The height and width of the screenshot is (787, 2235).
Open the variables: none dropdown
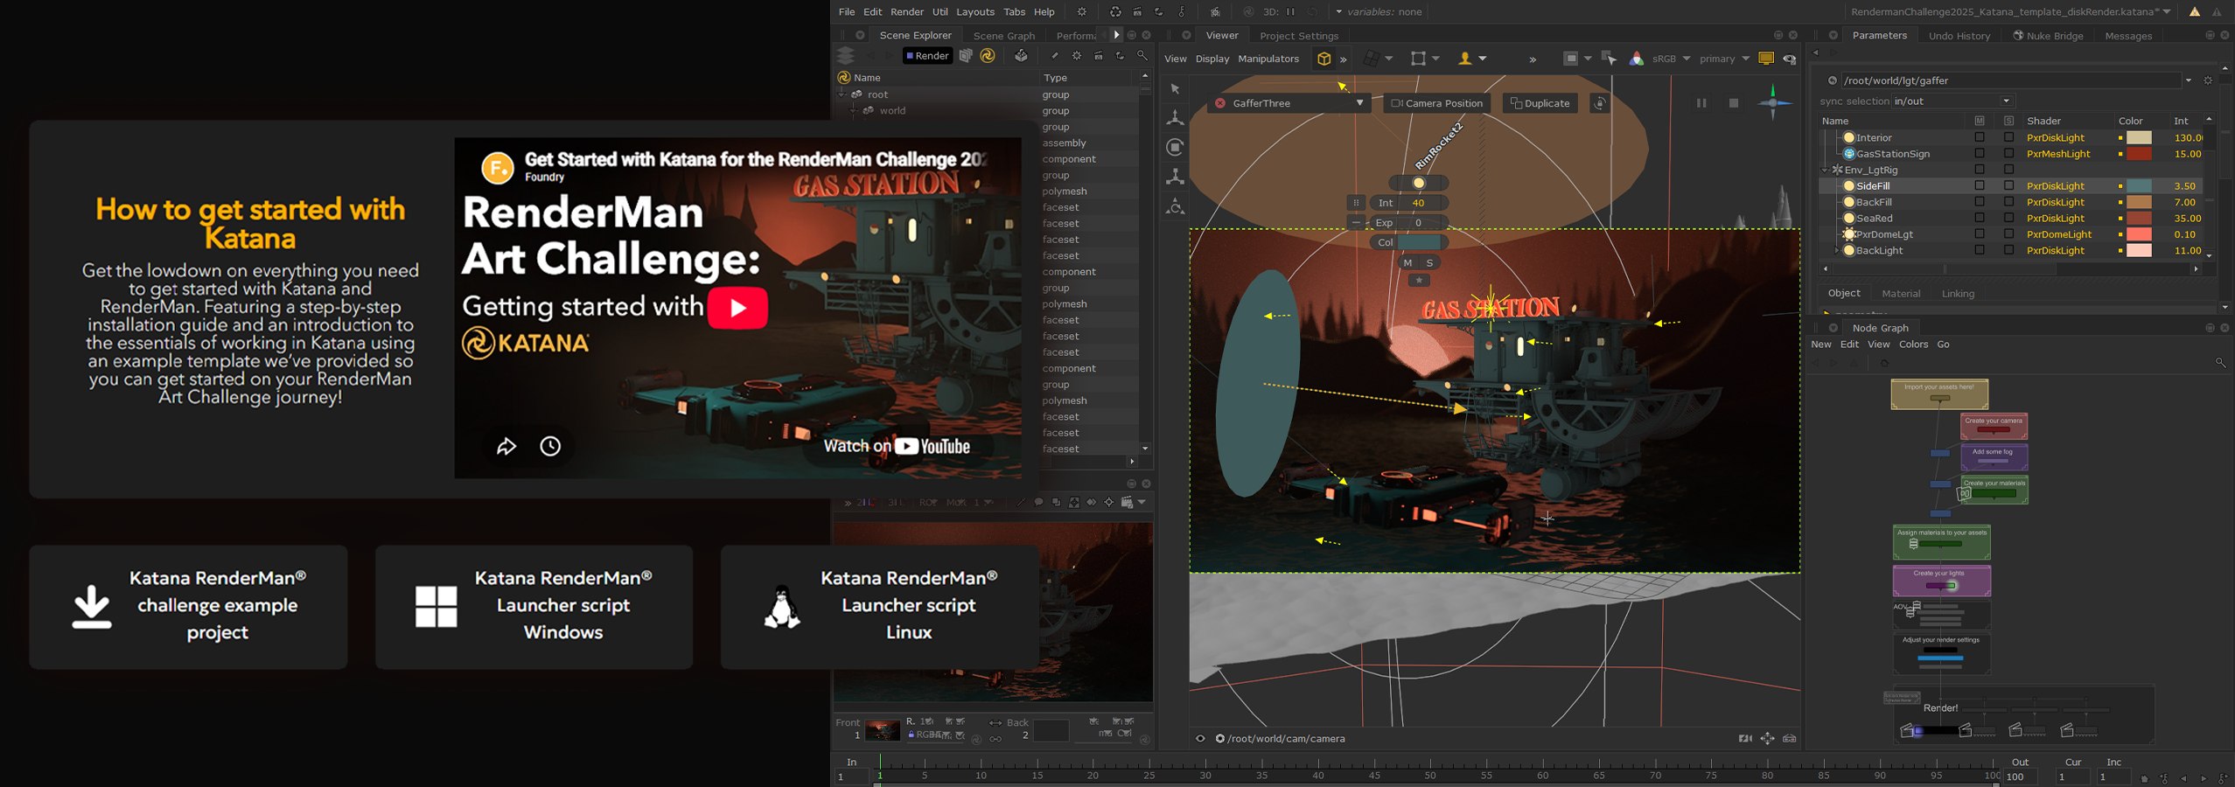(x=1378, y=12)
